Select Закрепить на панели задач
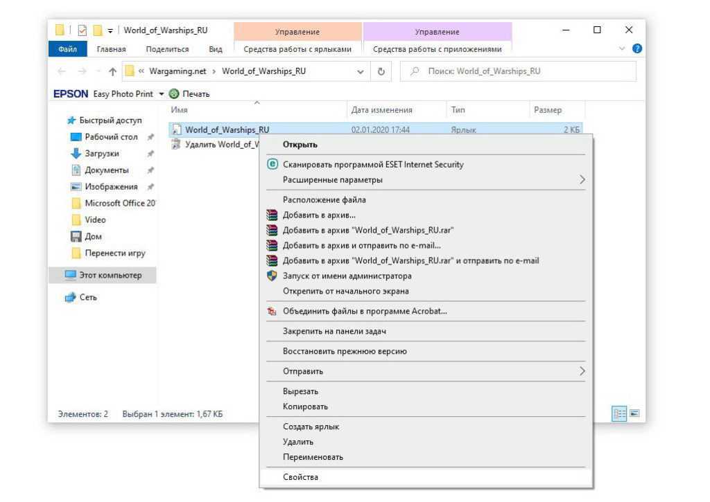Screen dimensions: 710x502 [x=426, y=331]
